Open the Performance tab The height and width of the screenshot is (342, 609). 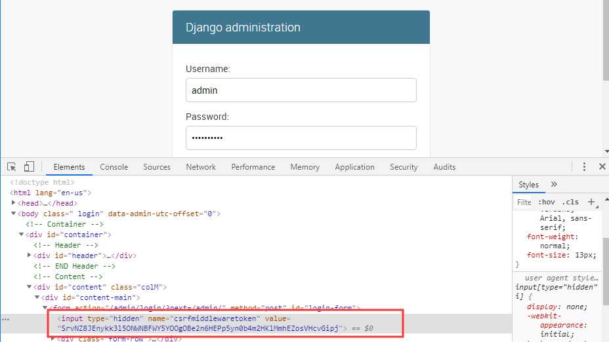(253, 167)
